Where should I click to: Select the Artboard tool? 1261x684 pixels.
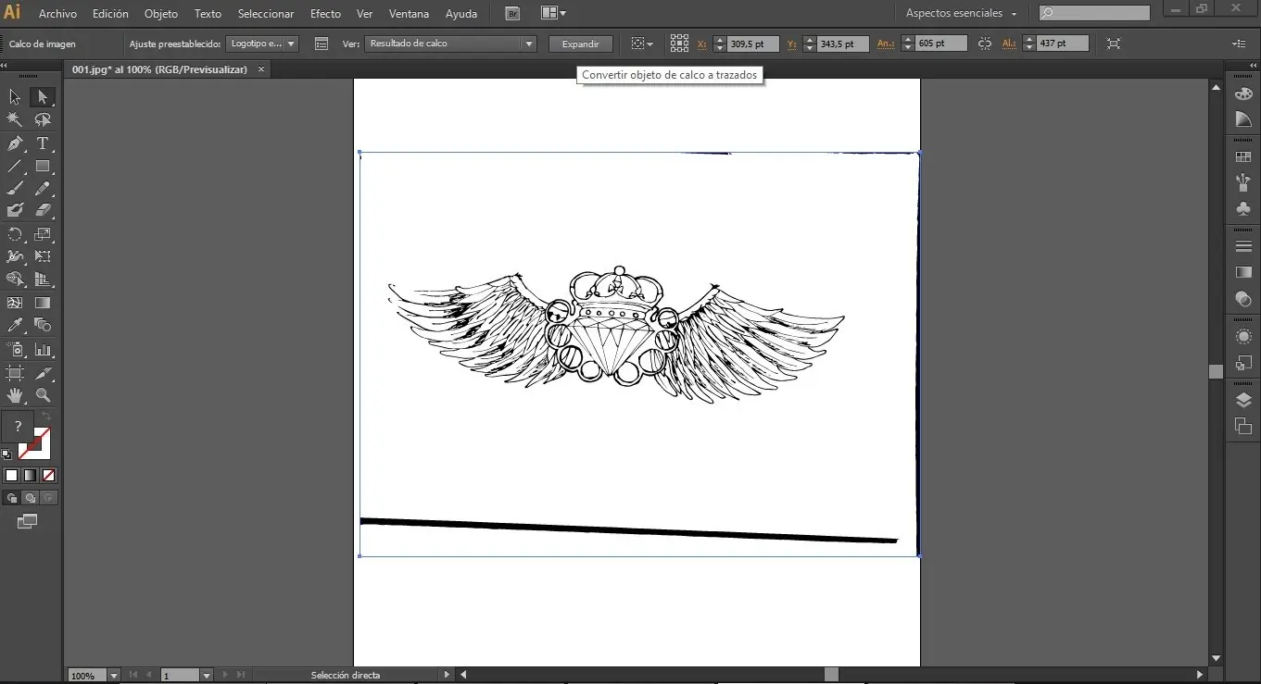(x=15, y=373)
